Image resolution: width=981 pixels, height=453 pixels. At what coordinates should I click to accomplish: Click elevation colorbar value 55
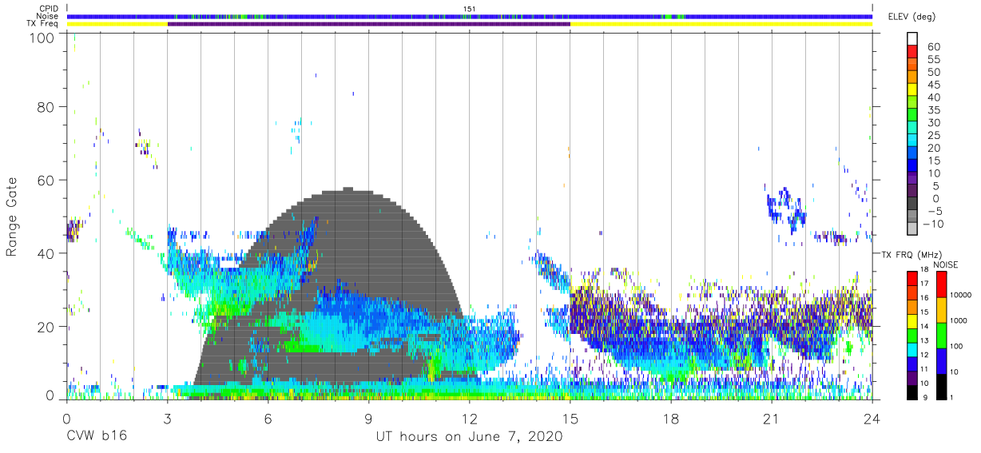click(x=933, y=60)
